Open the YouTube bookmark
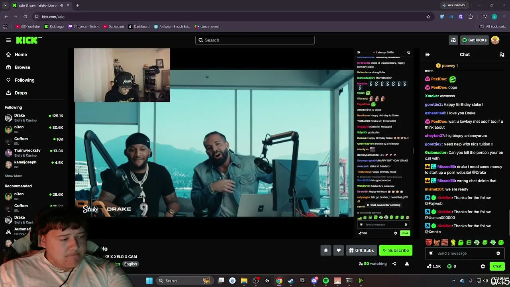This screenshot has width=510, height=287. 28,27
